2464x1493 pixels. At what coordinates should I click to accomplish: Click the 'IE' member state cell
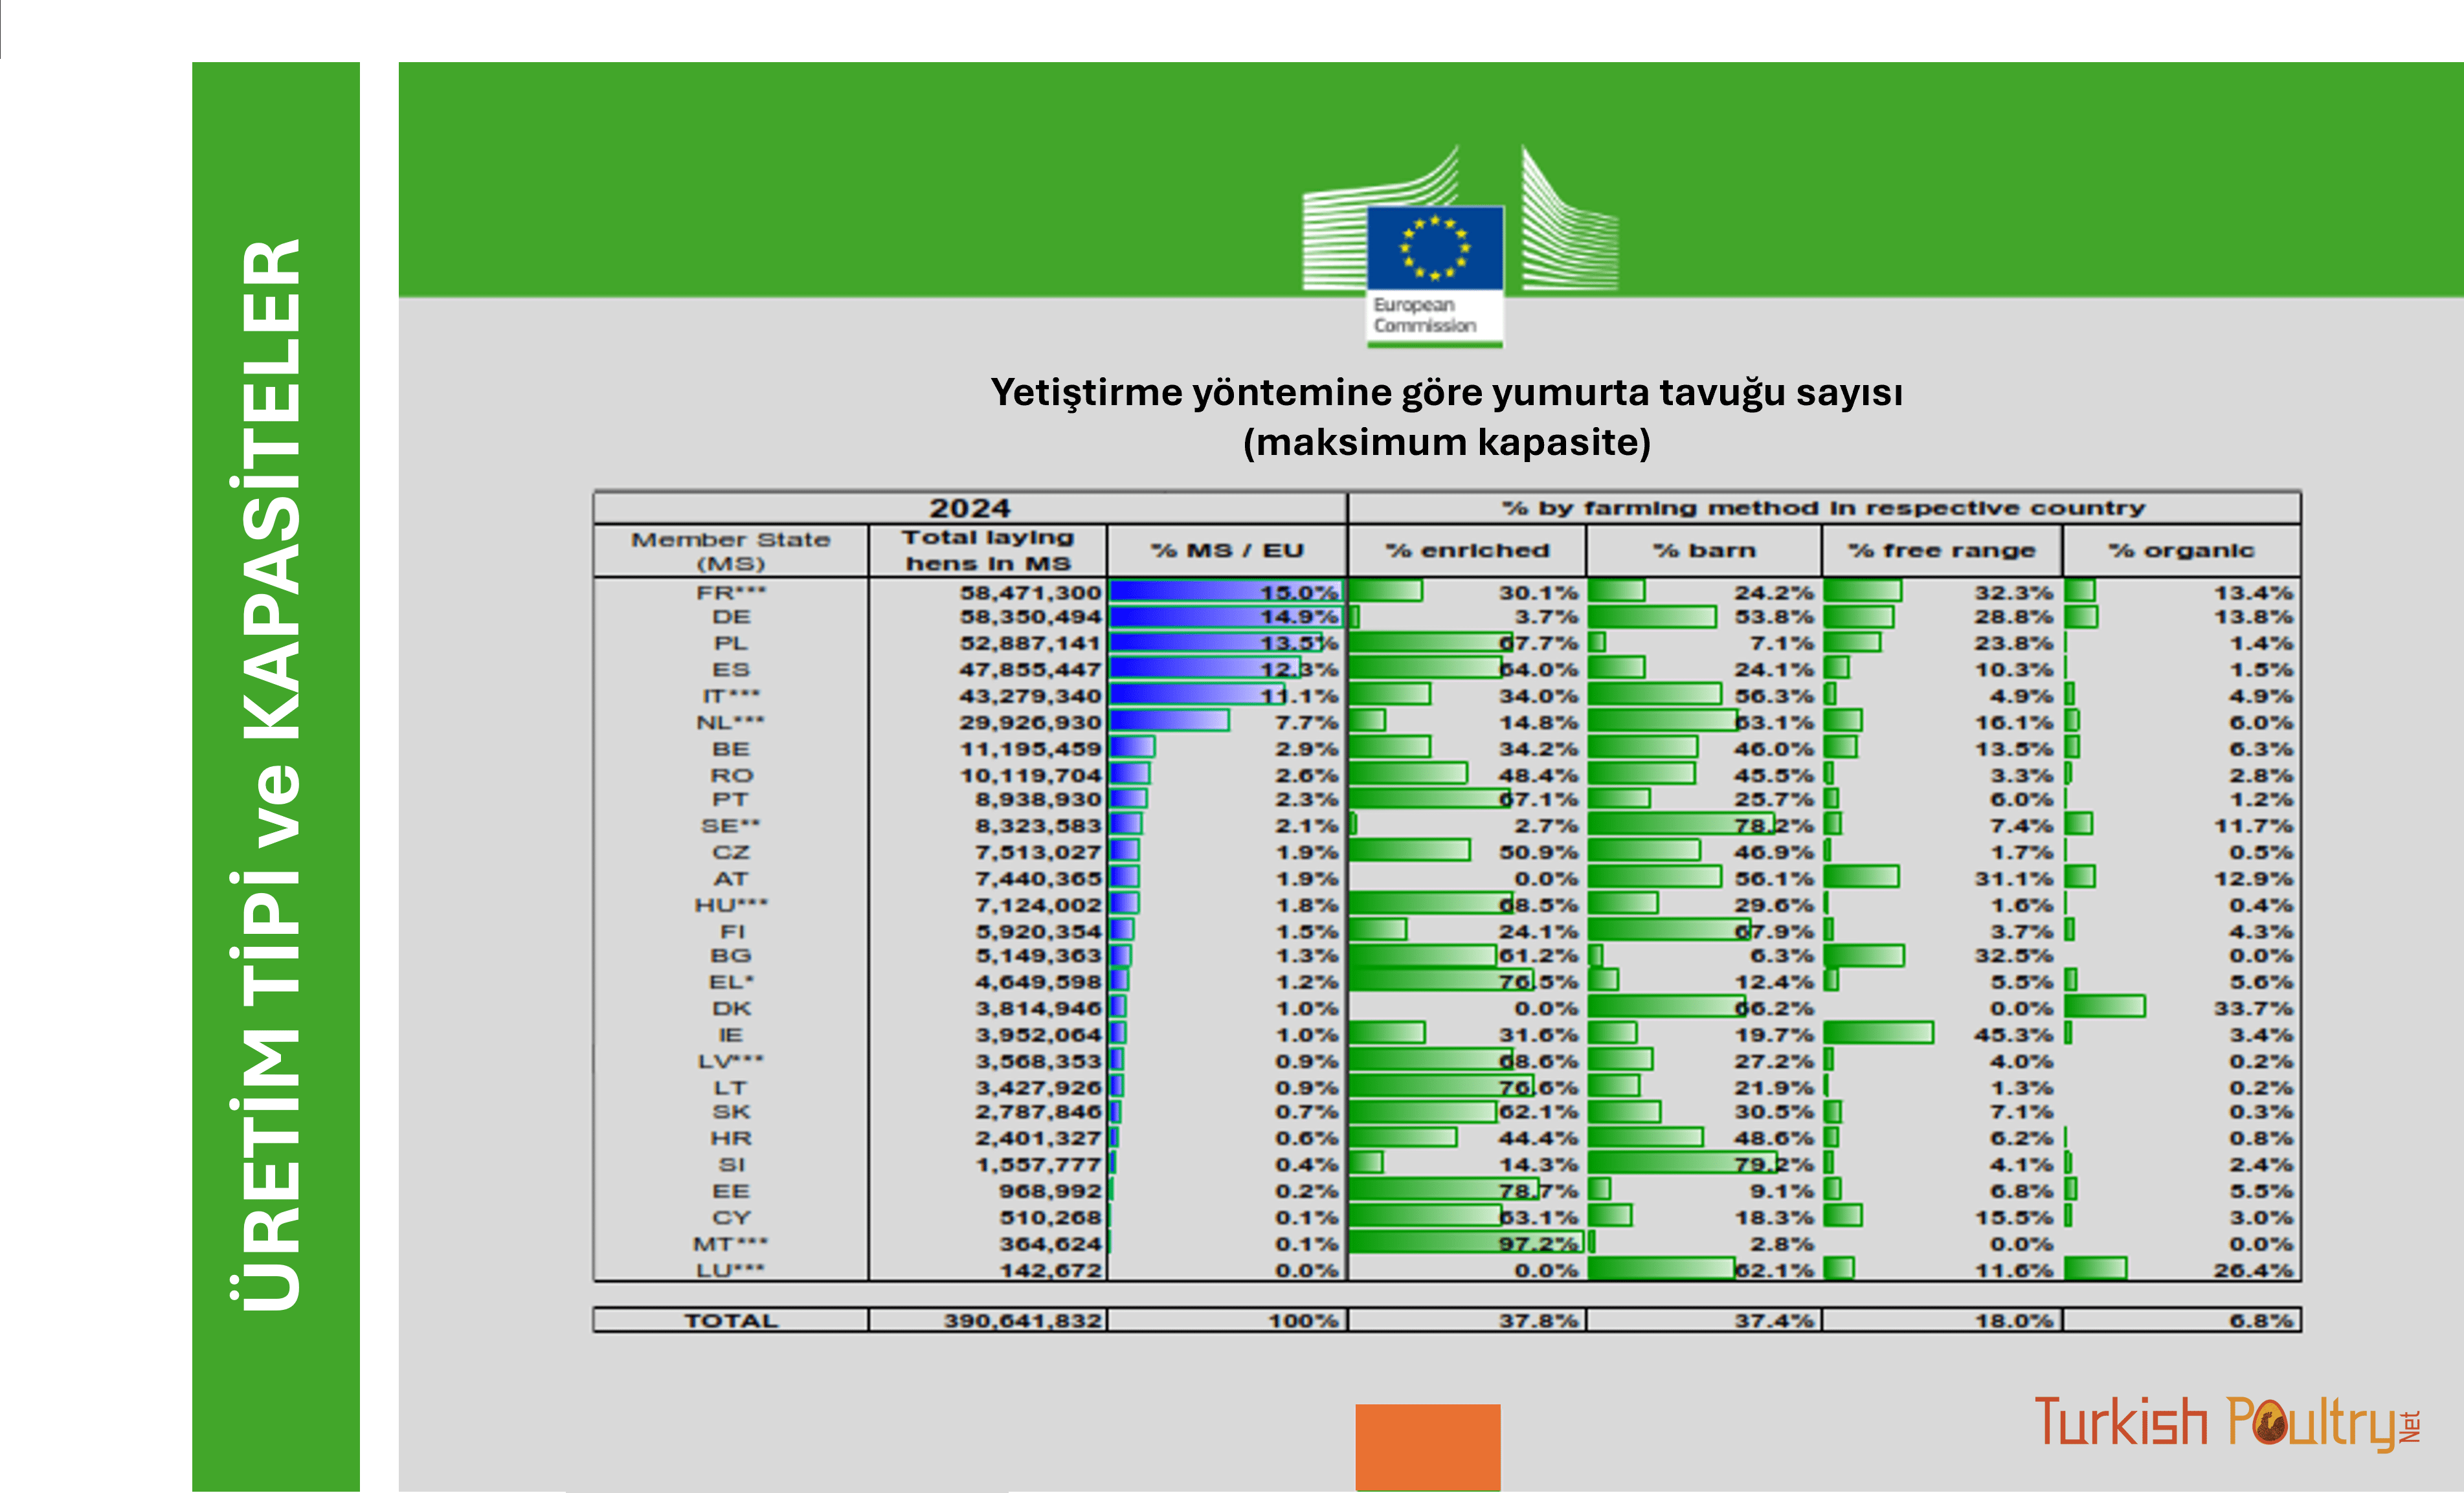coord(731,1035)
